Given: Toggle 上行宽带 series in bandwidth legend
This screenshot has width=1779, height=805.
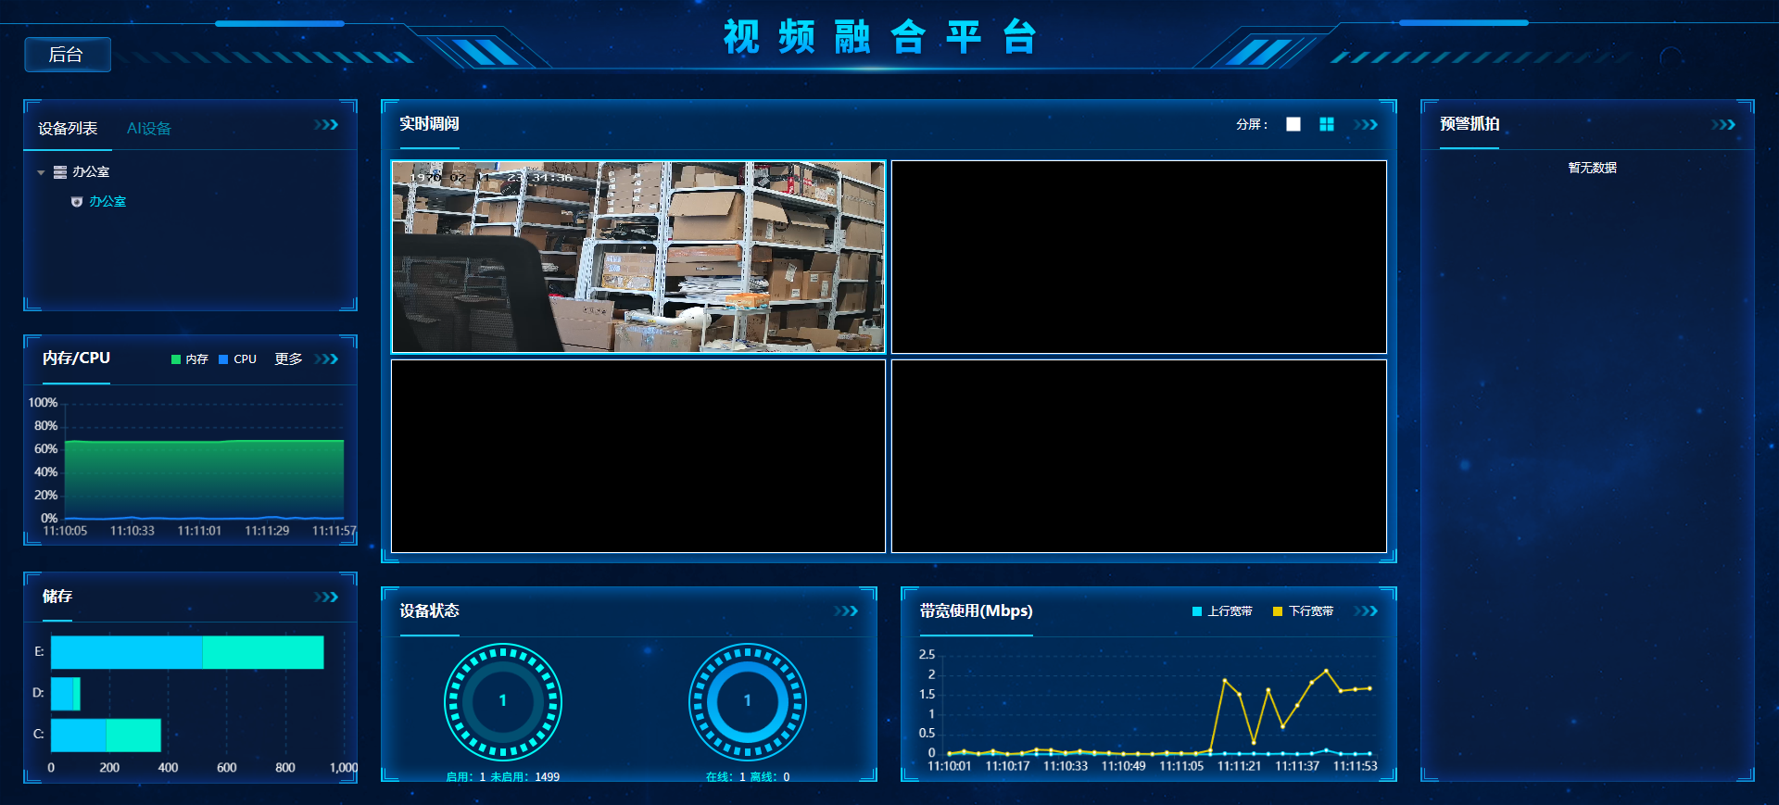Looking at the screenshot, I should [x=1222, y=611].
